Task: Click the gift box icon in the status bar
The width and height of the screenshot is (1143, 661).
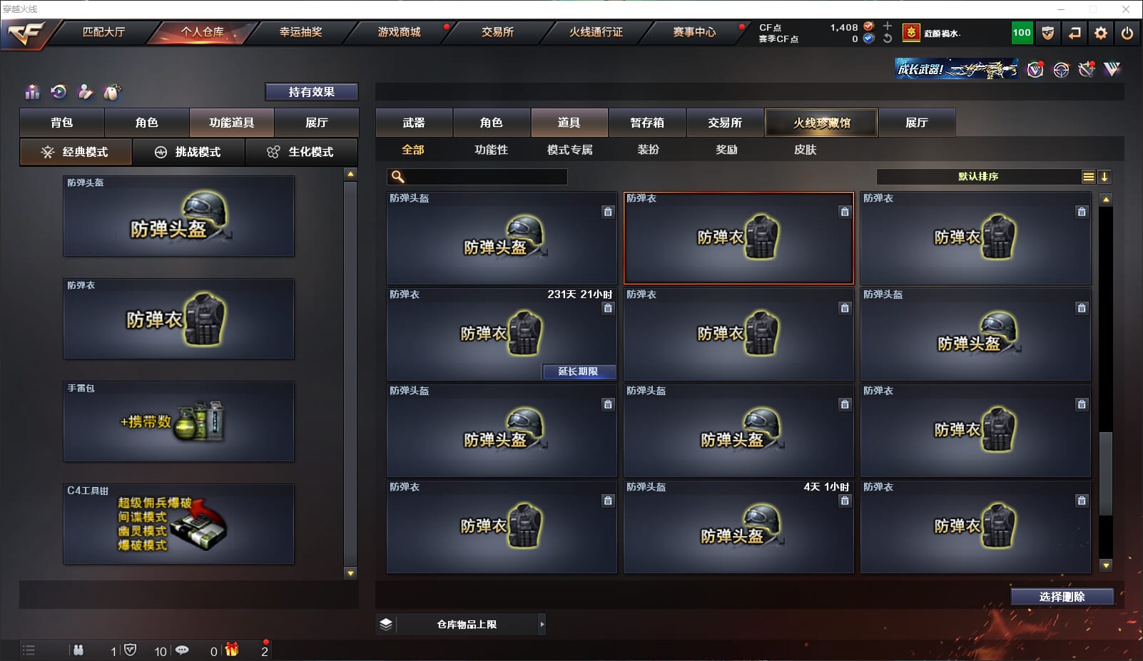Action: (232, 650)
